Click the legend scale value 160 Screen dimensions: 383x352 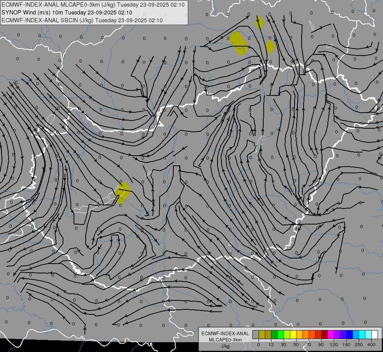tap(346, 345)
